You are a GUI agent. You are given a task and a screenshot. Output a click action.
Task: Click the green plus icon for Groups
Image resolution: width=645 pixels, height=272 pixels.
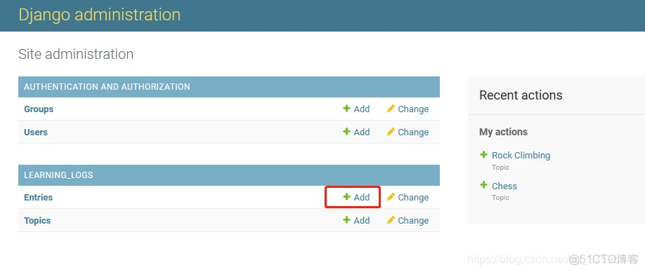(346, 108)
